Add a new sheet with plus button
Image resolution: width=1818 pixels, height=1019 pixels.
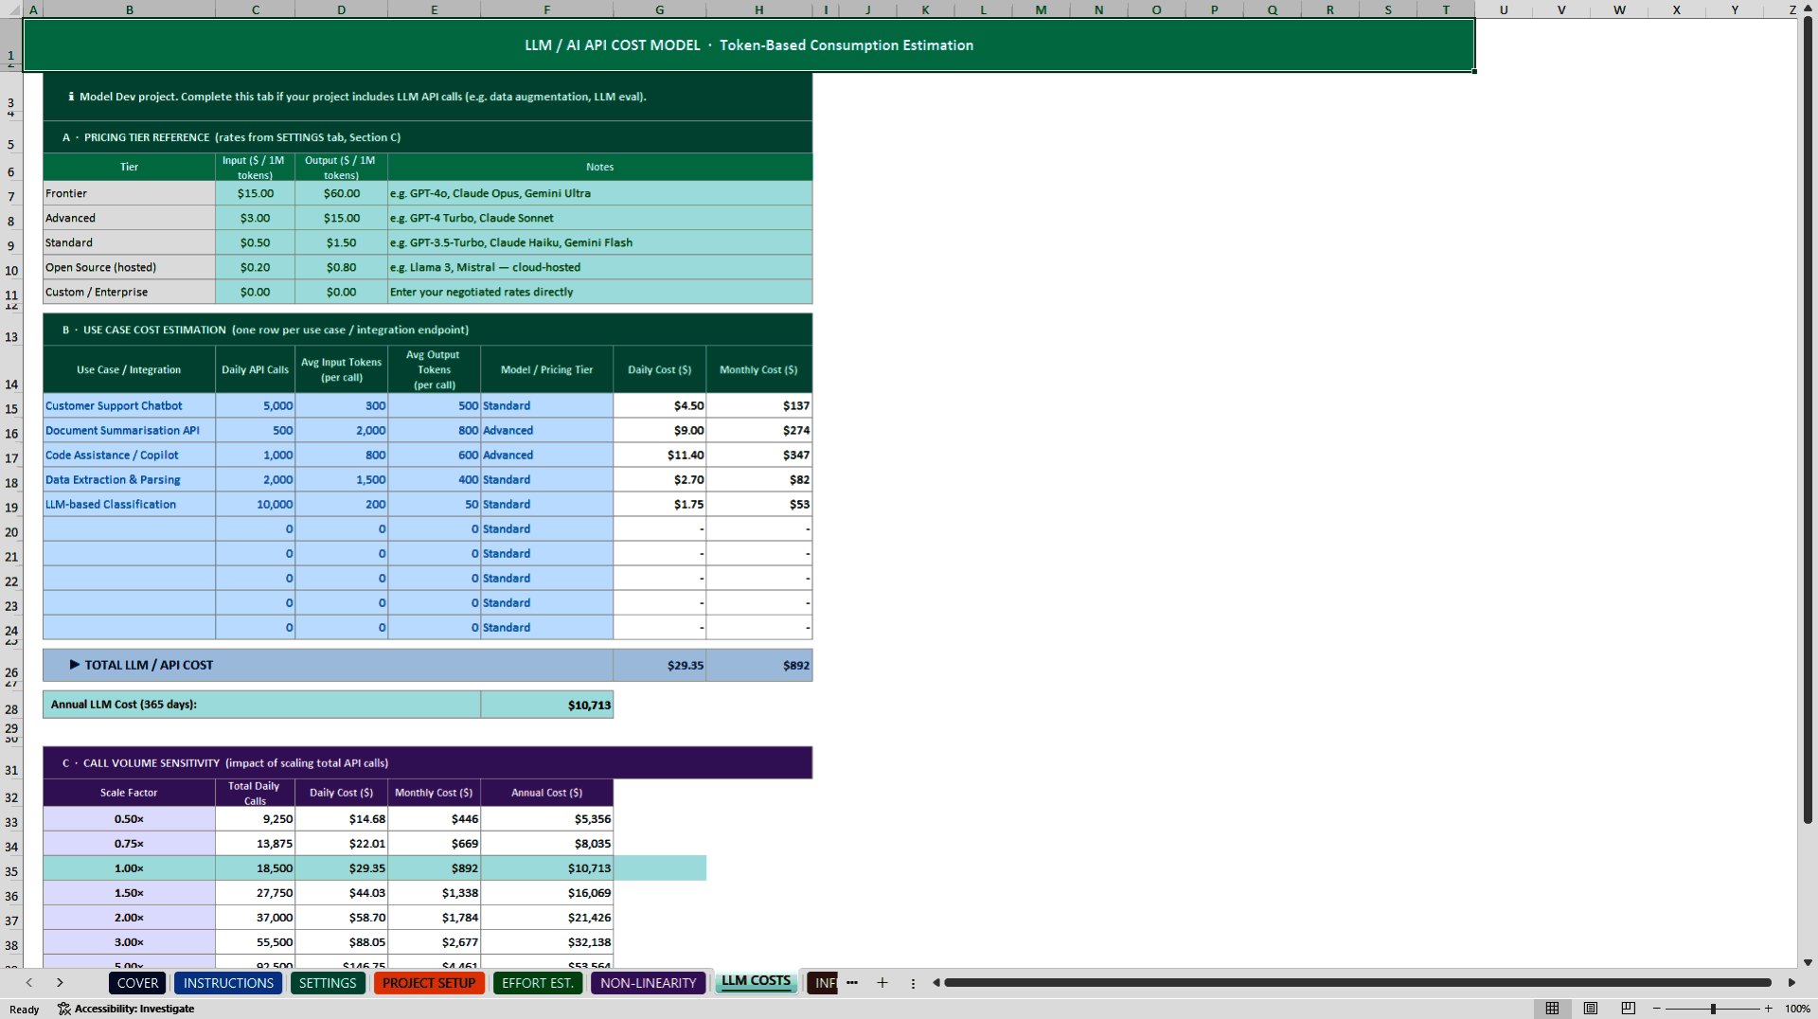[x=882, y=983]
